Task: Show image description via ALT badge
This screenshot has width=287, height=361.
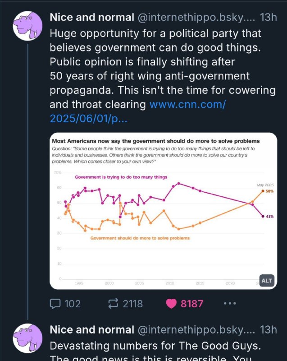Action: tap(267, 280)
